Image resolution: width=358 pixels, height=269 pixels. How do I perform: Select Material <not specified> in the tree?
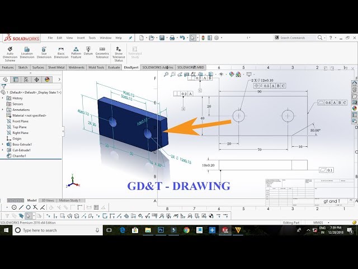point(29,115)
